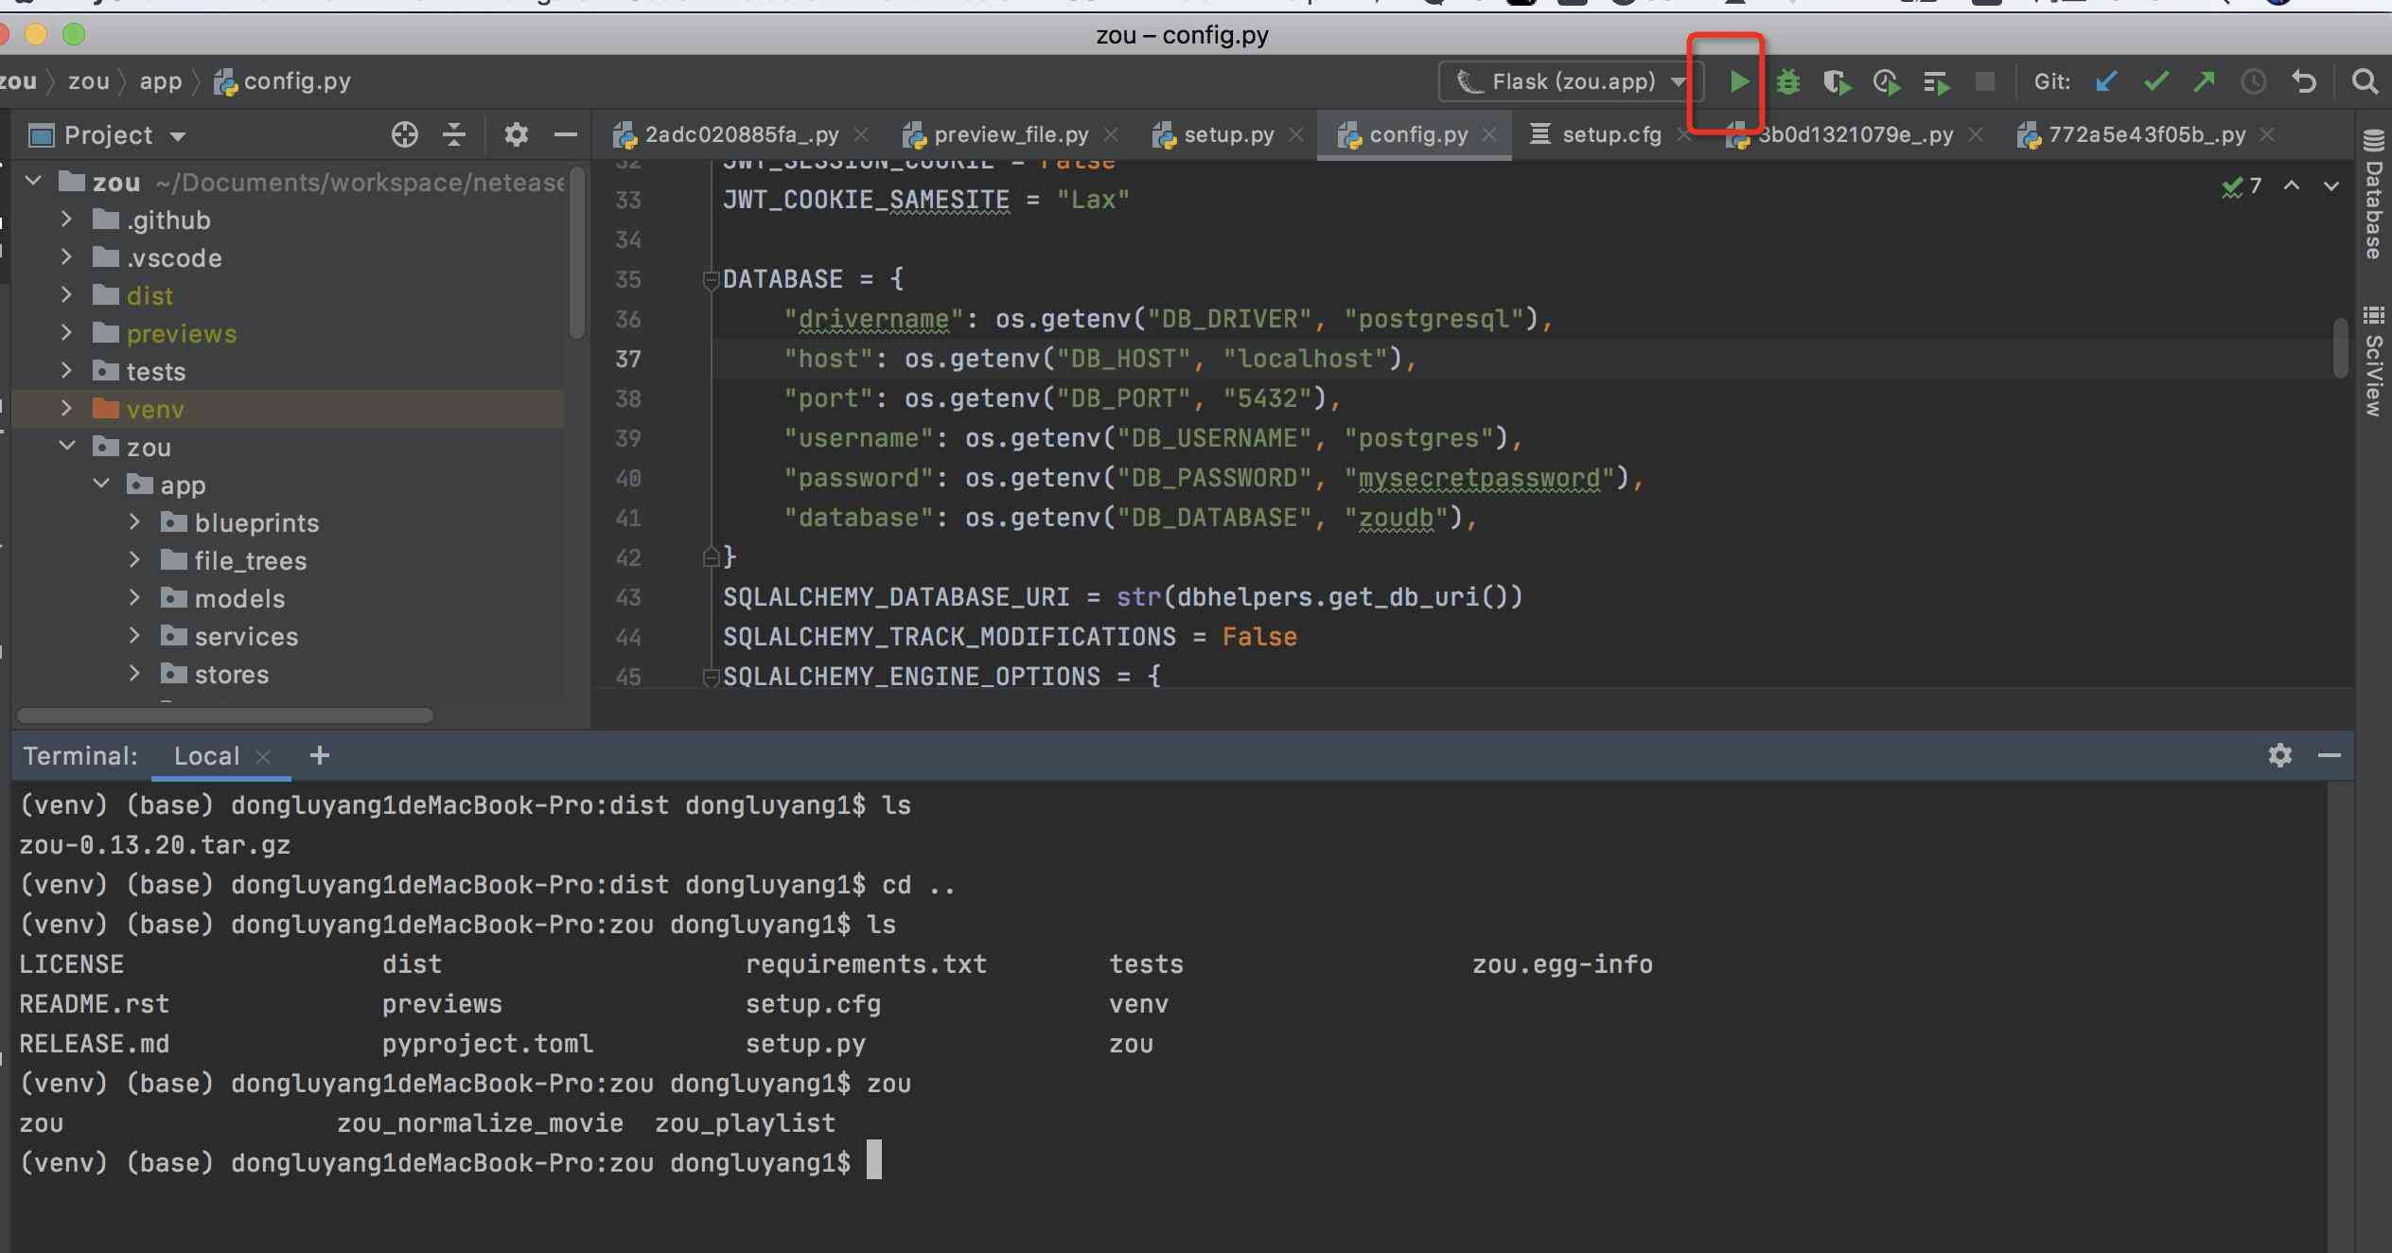Open the Database tool window
2392x1253 pixels.
2373,194
